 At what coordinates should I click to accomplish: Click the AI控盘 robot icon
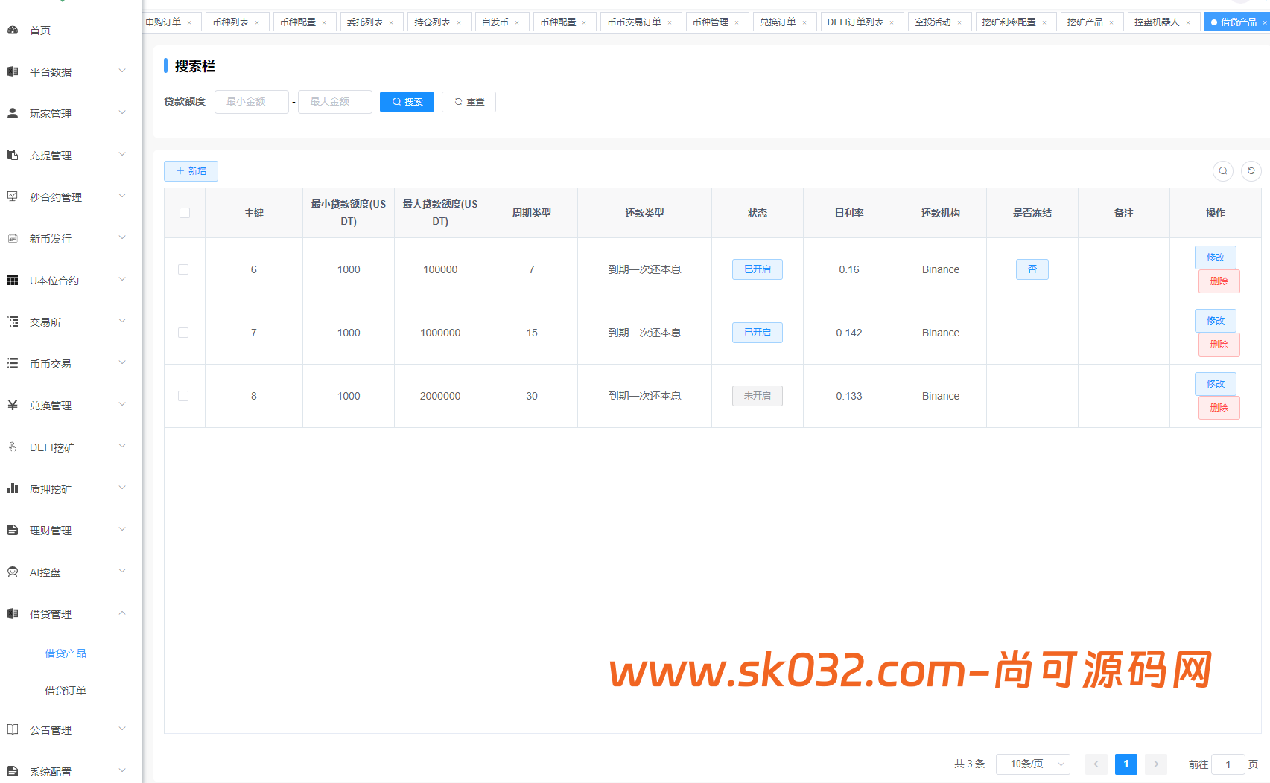[13, 572]
